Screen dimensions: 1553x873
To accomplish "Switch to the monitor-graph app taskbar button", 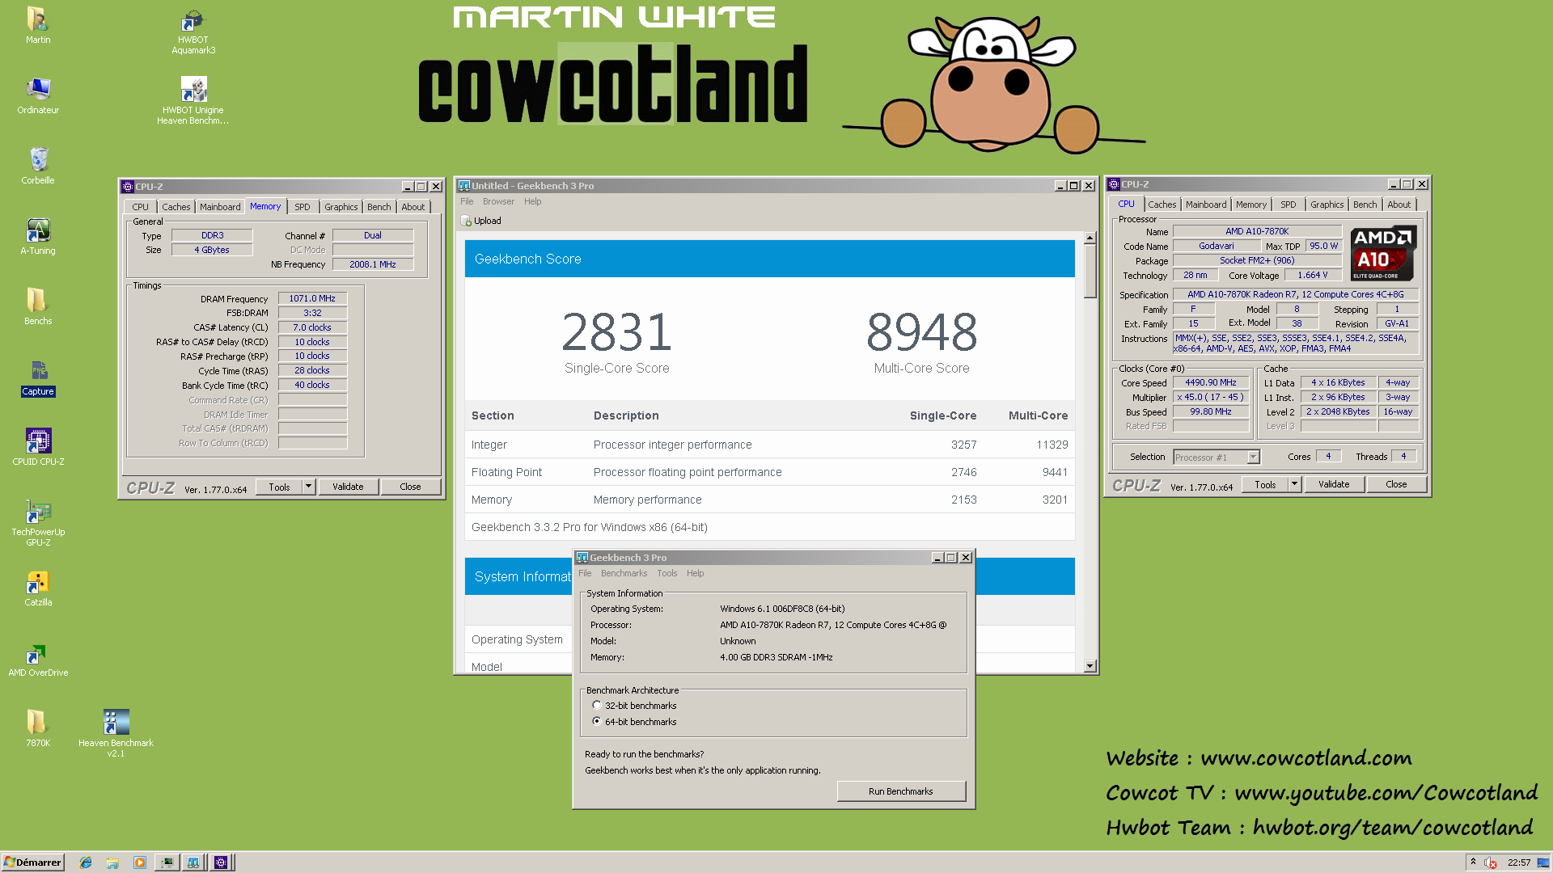I will 167,862.
